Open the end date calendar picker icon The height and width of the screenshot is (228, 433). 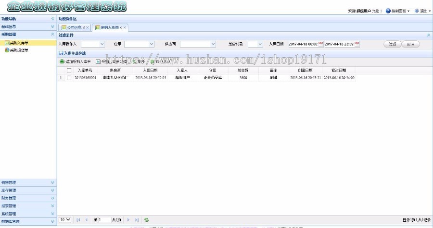tap(357, 44)
